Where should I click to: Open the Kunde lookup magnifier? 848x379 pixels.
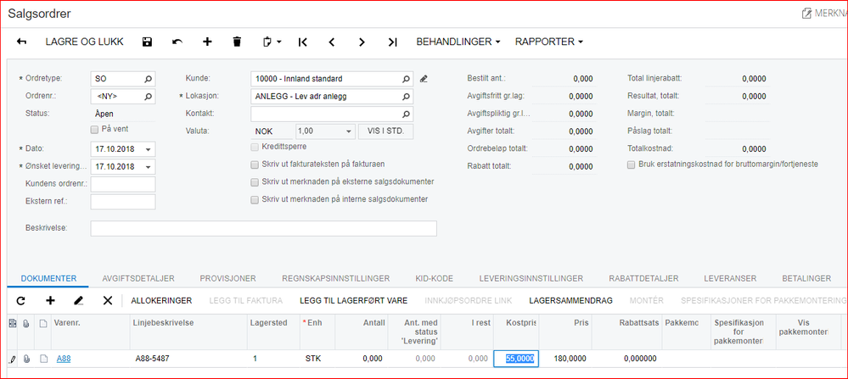[406, 79]
